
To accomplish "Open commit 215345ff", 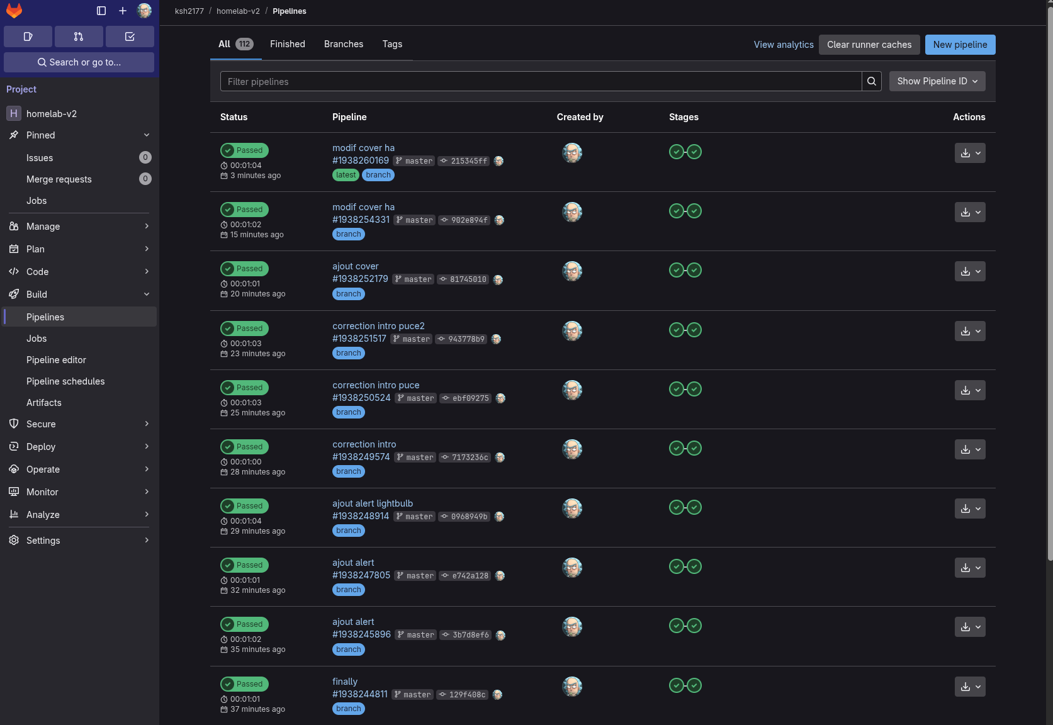I will point(463,161).
